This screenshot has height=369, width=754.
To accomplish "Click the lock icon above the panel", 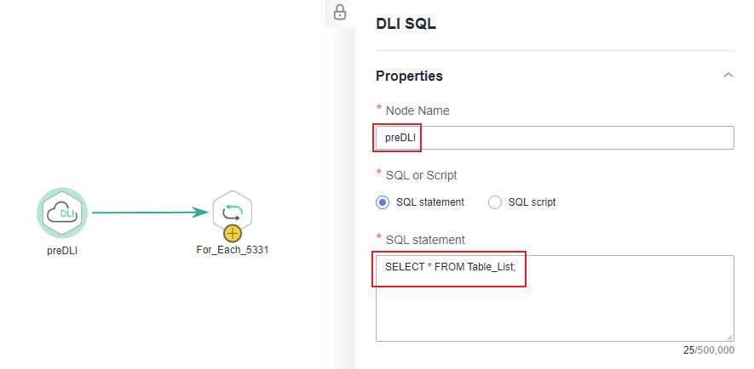I will (x=340, y=13).
